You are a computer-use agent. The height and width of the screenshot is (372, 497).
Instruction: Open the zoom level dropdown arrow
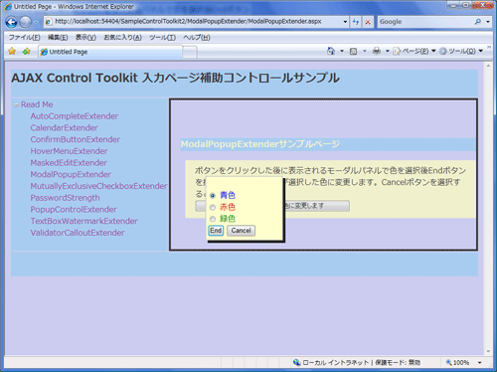[479, 362]
